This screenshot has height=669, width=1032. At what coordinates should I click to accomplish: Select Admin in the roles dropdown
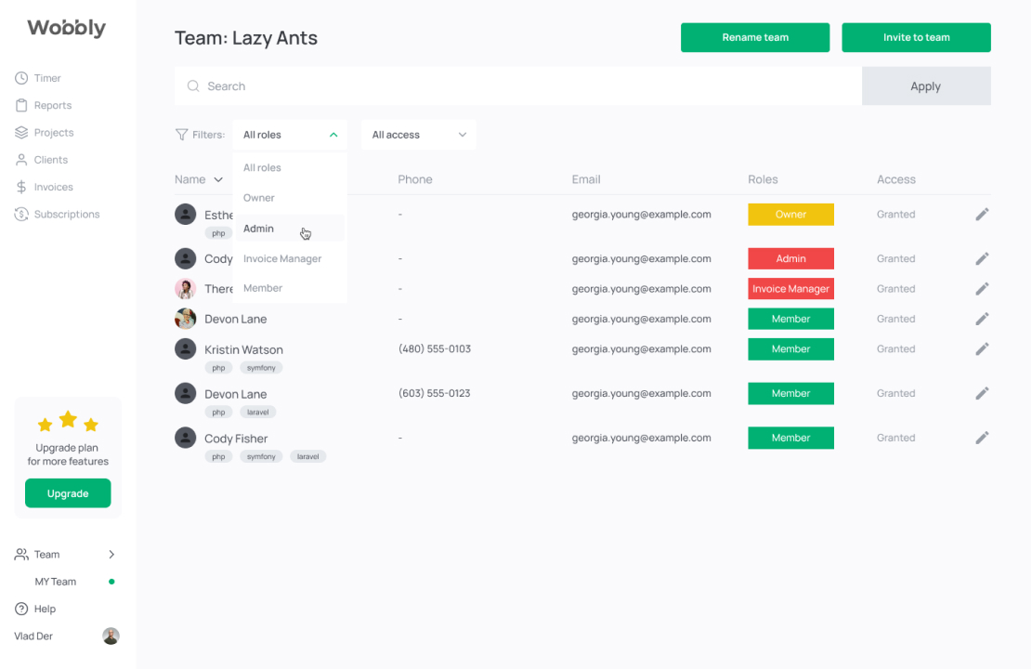tap(290, 229)
